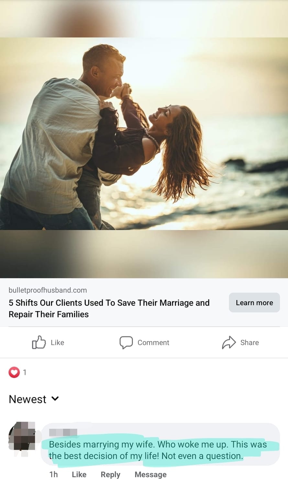Reply to the highlighted comment
This screenshot has height=486, width=288.
coord(110,475)
